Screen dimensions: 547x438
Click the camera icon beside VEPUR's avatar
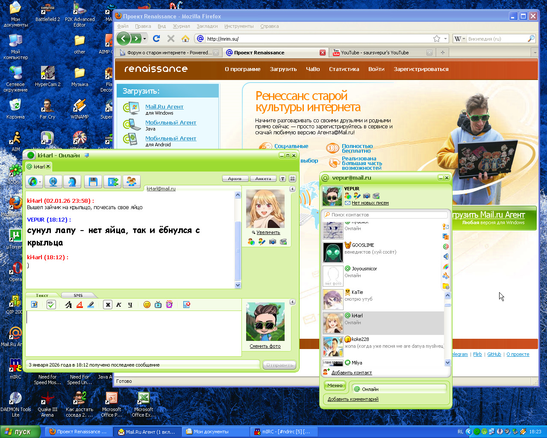(367, 196)
